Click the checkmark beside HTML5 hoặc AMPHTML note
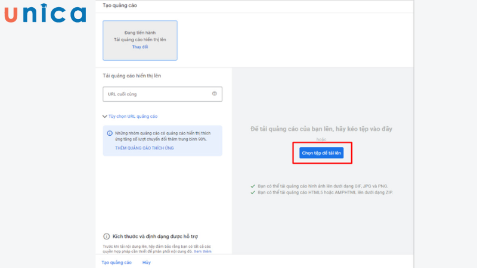 [x=252, y=192]
